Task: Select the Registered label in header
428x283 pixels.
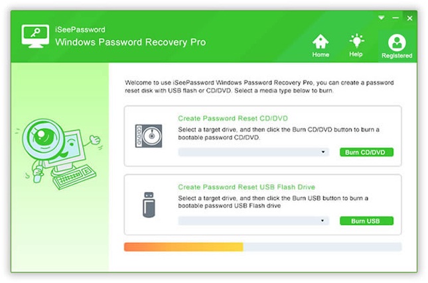Action: 397,56
